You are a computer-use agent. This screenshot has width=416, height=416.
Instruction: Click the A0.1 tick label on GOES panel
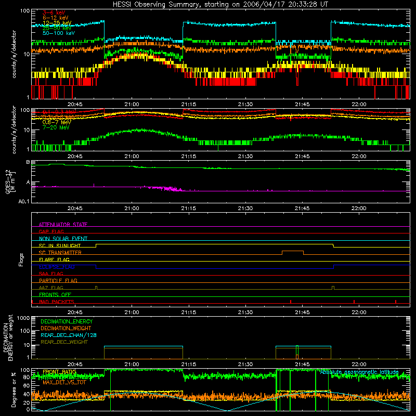click(24, 202)
